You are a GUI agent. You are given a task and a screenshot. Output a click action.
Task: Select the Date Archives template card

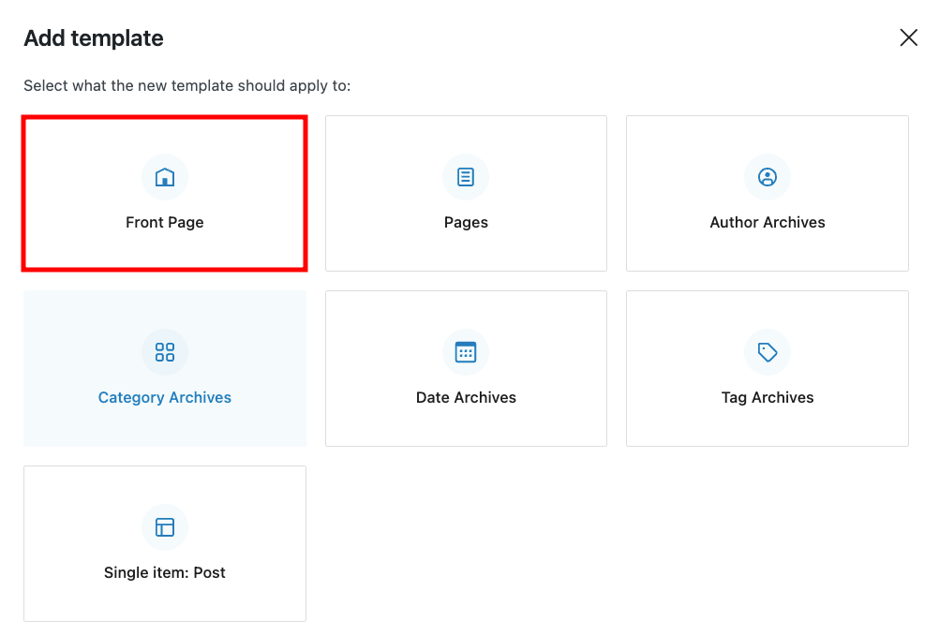pyautogui.click(x=466, y=368)
